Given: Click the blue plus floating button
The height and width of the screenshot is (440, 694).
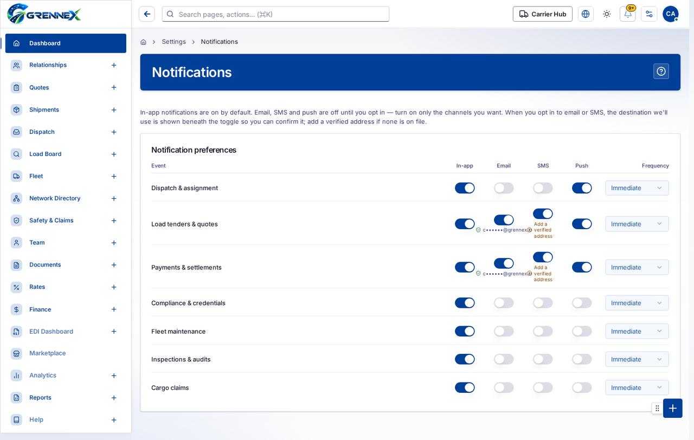Looking at the screenshot, I should (673, 408).
